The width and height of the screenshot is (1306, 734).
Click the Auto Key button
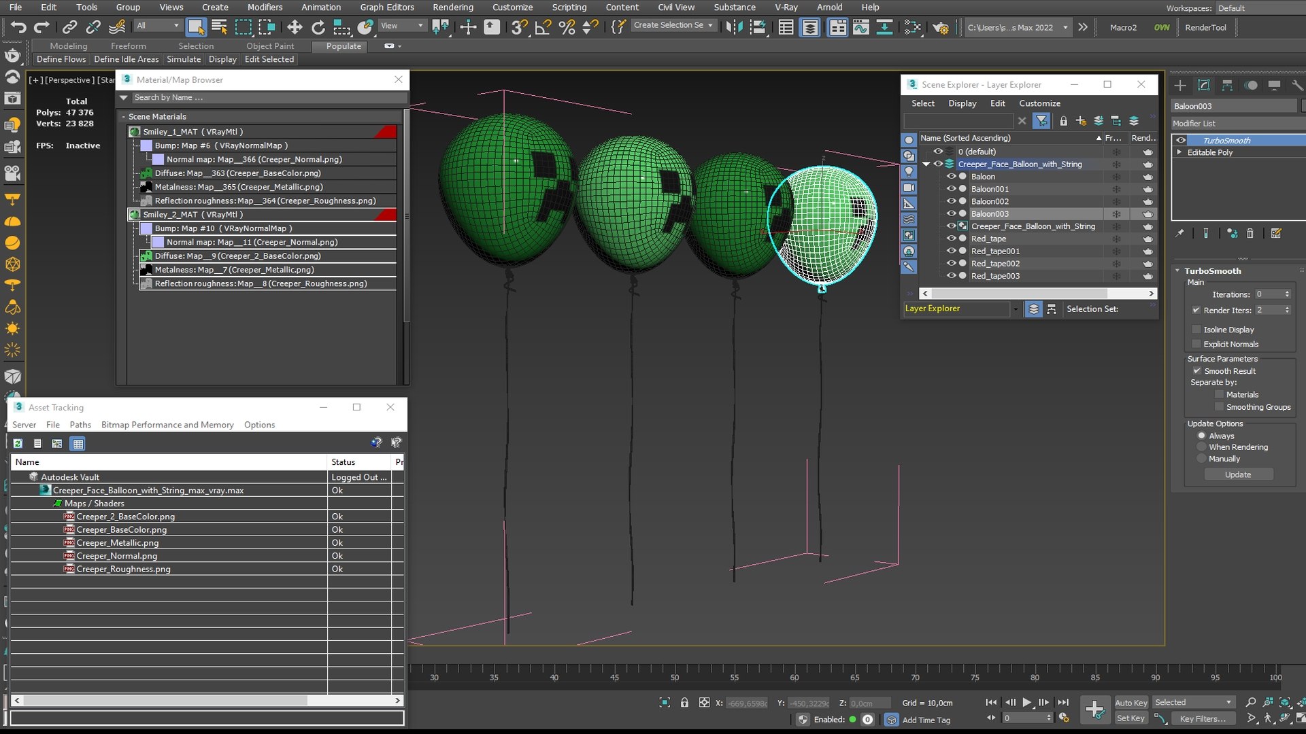tap(1131, 703)
